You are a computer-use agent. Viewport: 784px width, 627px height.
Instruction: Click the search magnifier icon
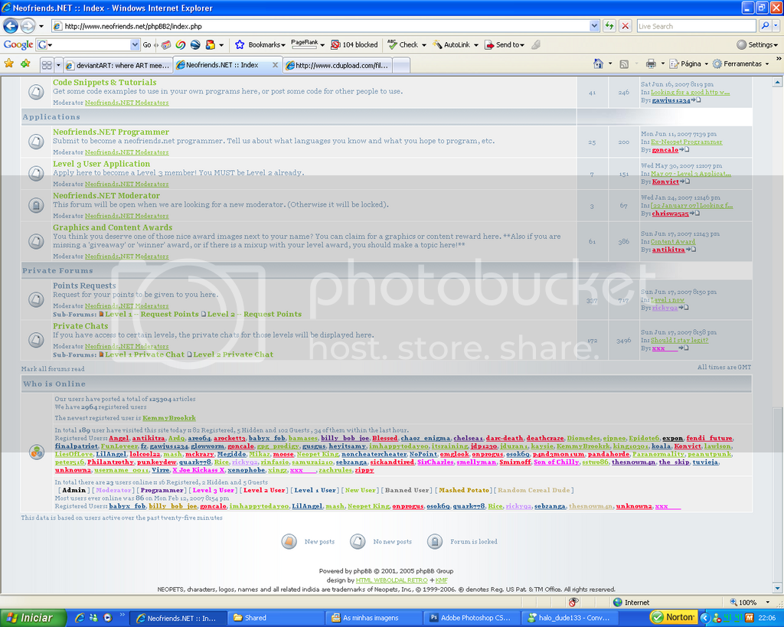point(764,26)
